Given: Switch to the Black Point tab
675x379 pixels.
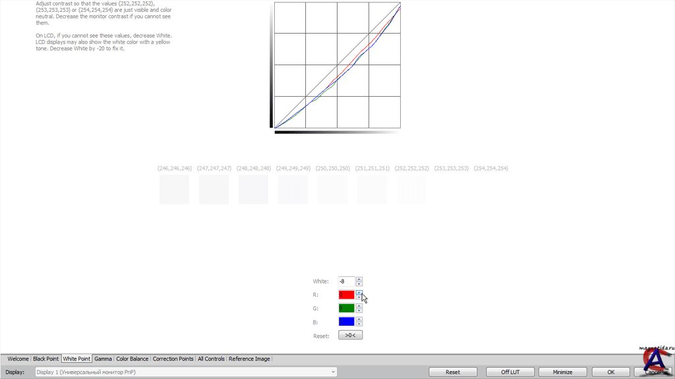Looking at the screenshot, I should coord(46,359).
